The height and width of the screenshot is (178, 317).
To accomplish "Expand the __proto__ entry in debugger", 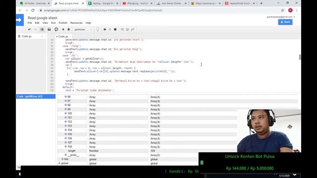I will 65,155.
